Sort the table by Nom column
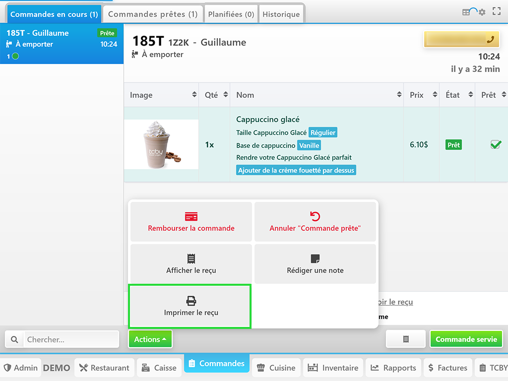508x381 pixels. click(317, 95)
